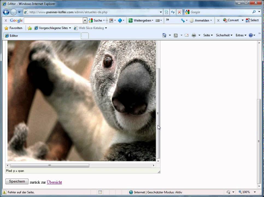Click the error warning icon in status bar
The image size is (264, 197).
(5, 192)
